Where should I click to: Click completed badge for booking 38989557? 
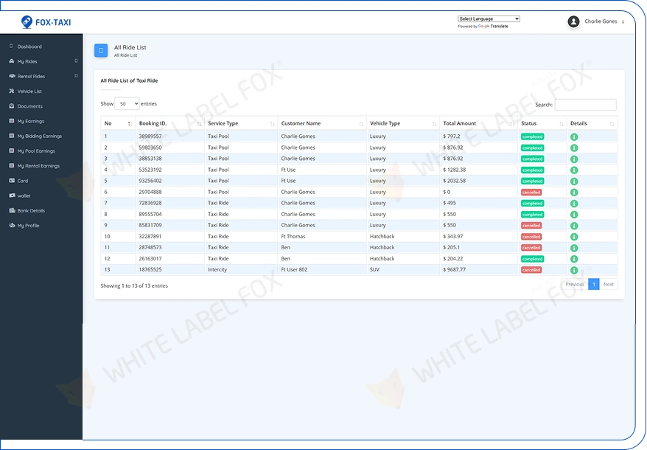pyautogui.click(x=532, y=136)
